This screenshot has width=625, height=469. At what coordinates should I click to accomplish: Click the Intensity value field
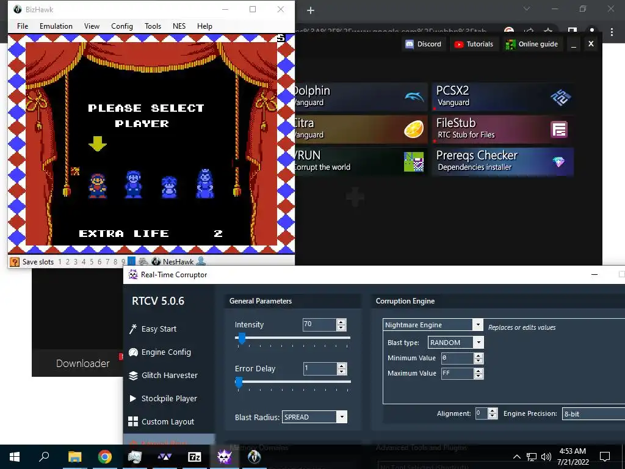pyautogui.click(x=319, y=324)
